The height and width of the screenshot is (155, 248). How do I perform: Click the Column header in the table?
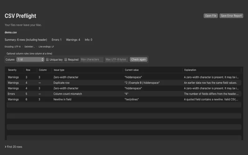(43, 70)
